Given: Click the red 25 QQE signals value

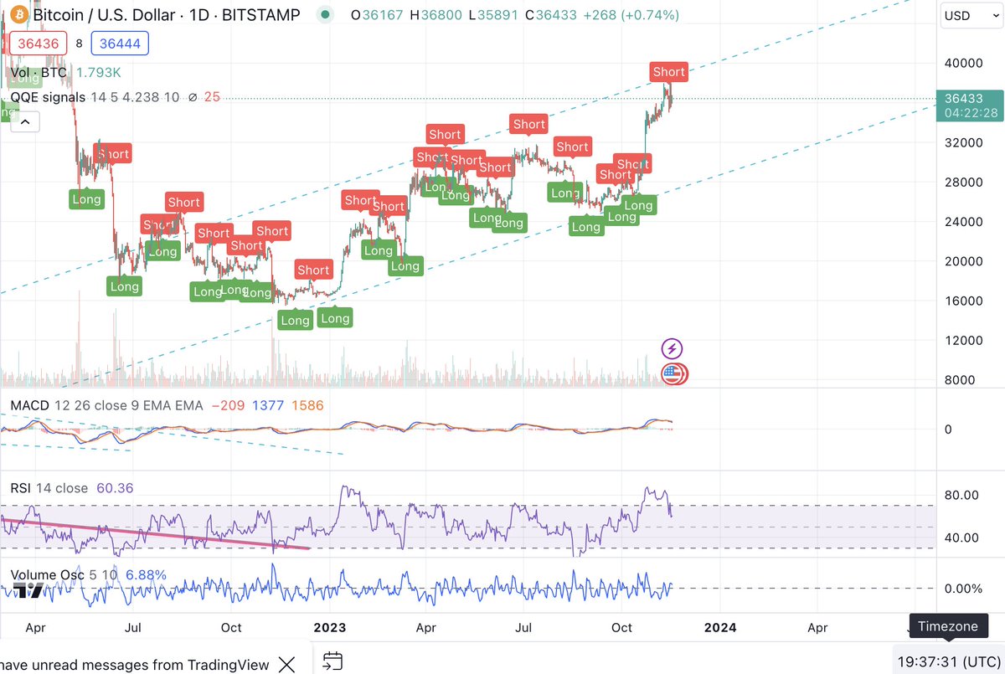Looking at the screenshot, I should [212, 97].
